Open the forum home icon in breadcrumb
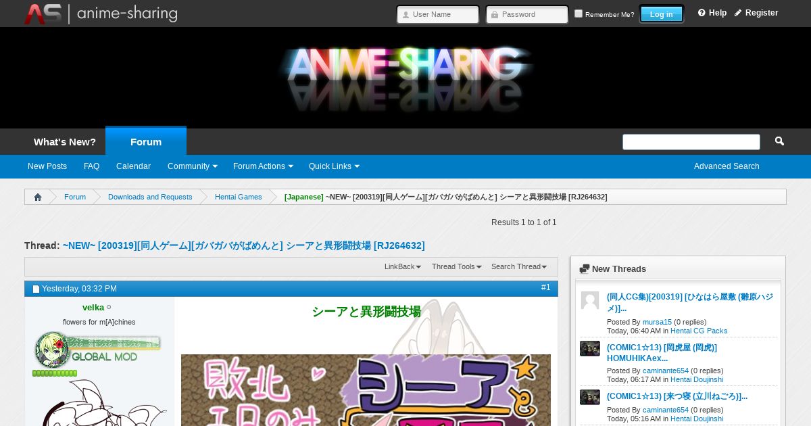Viewport: 811px width, 426px height. click(37, 197)
